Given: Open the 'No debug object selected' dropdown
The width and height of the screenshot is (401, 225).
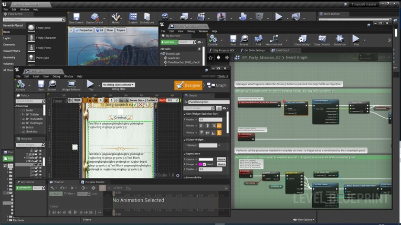Looking at the screenshot, I should pyautogui.click(x=119, y=85).
